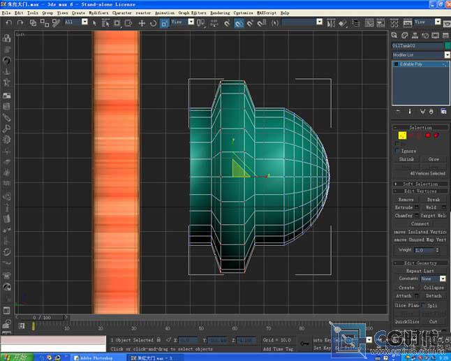Click the object color swatch beside name
The height and width of the screenshot is (361, 451).
tap(448, 45)
